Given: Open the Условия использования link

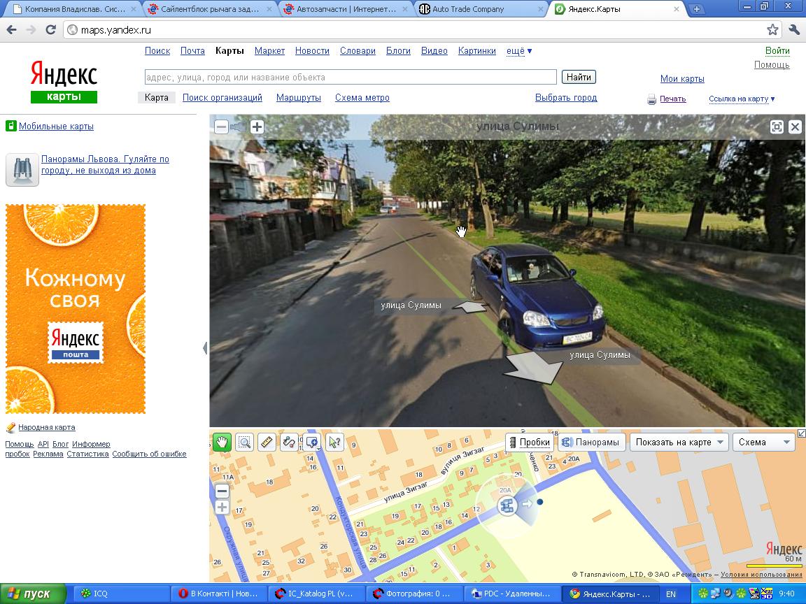Looking at the screenshot, I should tap(761, 575).
